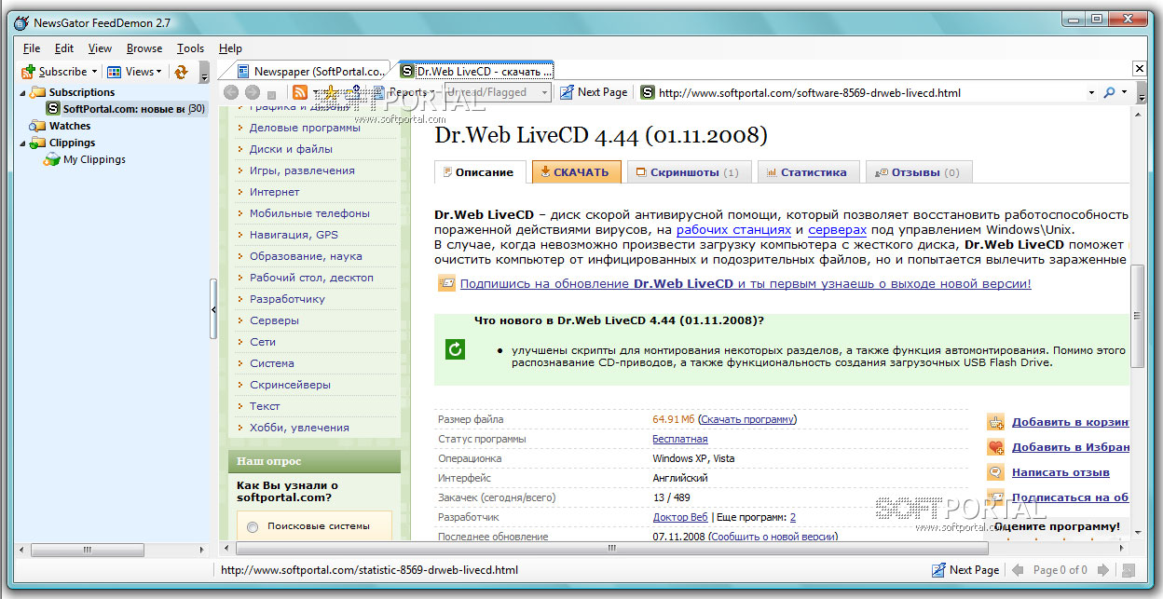Click the 'Мобильные телефоны' category link
1163x599 pixels.
coord(309,213)
